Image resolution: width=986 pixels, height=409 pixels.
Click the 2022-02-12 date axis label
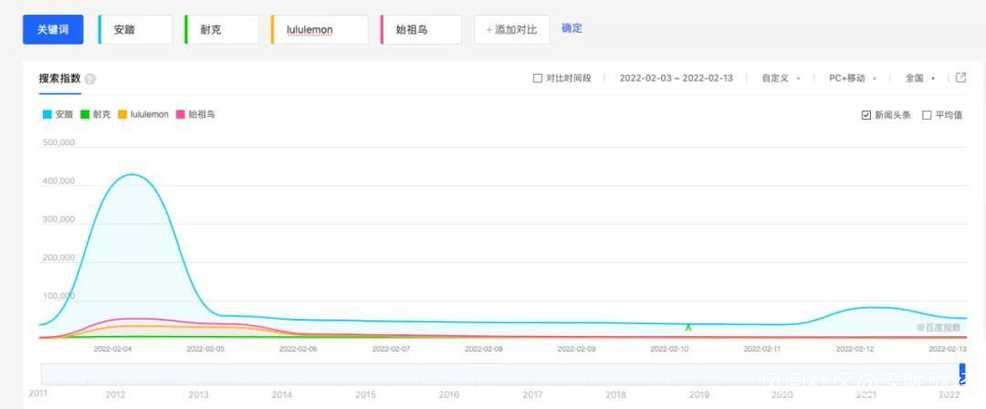tap(855, 349)
